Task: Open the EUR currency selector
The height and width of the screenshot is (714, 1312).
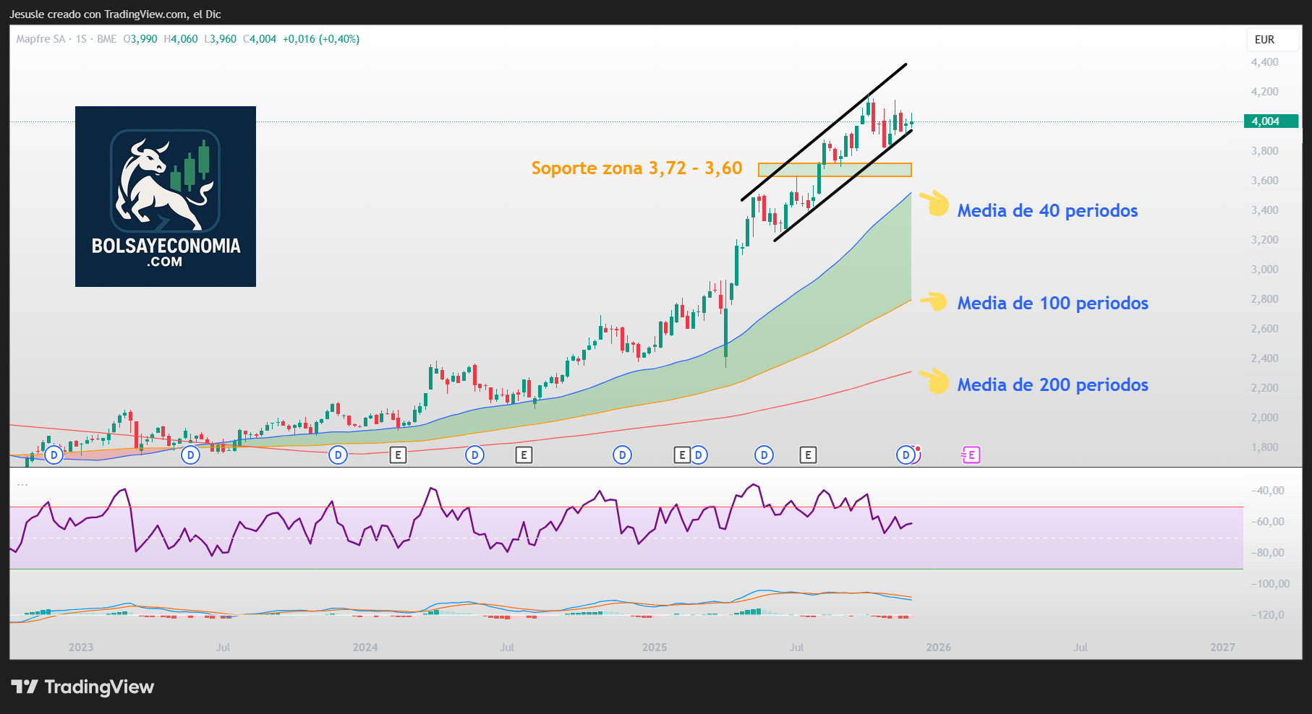Action: click(1264, 40)
